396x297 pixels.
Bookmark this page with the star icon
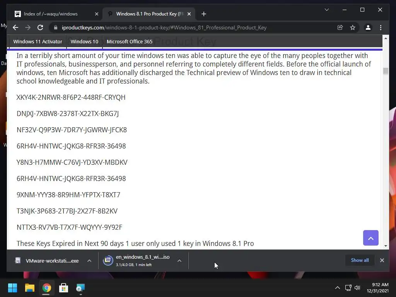tap(353, 27)
